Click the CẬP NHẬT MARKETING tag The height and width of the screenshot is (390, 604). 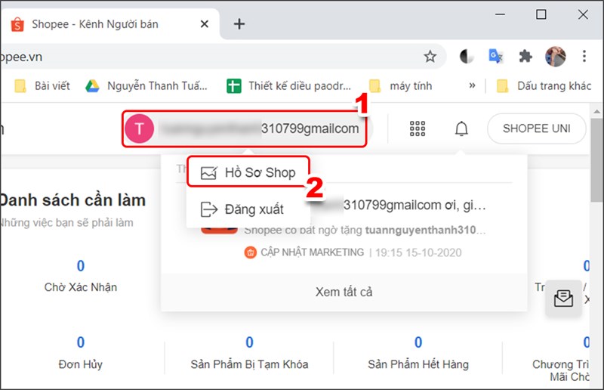click(312, 252)
